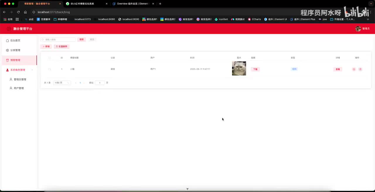The height and width of the screenshot is (192, 375).
Task: Open 管理员管理 in the sidebar
Action: 19,79
